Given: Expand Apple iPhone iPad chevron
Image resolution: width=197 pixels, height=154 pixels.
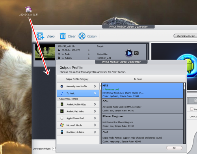Looking at the screenshot, I should (x=95, y=118).
